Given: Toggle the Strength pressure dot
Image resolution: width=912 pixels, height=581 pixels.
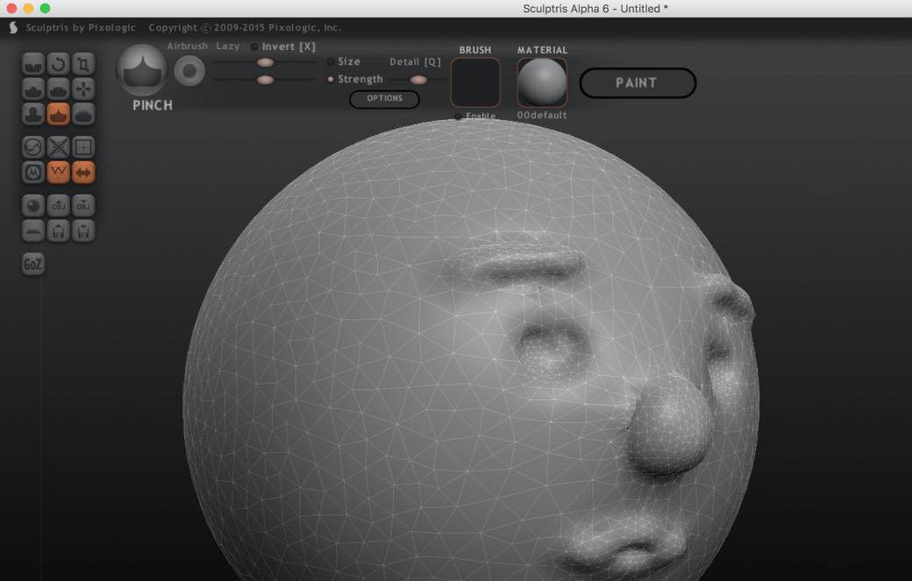Looking at the screenshot, I should 331,79.
